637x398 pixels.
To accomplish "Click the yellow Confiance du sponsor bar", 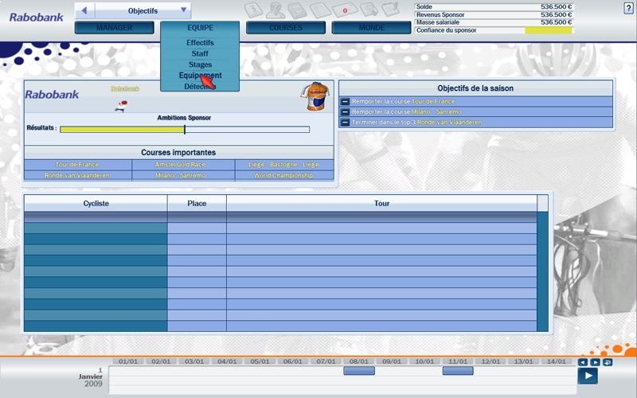I will click(x=549, y=30).
